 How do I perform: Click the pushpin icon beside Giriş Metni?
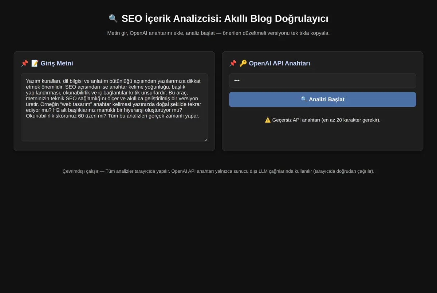coord(24,63)
